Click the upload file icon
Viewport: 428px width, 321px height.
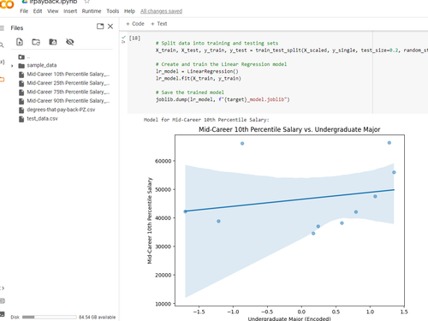[20, 42]
